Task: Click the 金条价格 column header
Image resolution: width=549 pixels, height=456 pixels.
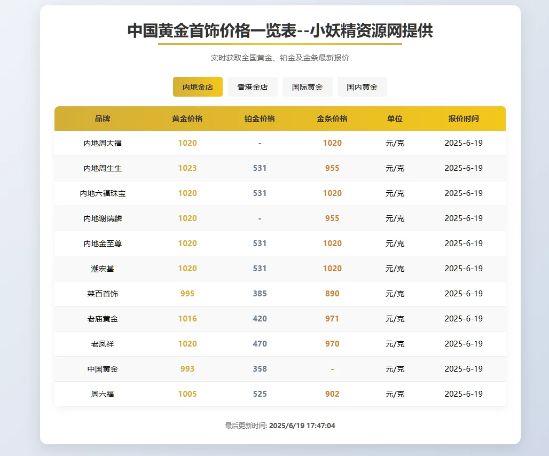Action: [x=332, y=119]
